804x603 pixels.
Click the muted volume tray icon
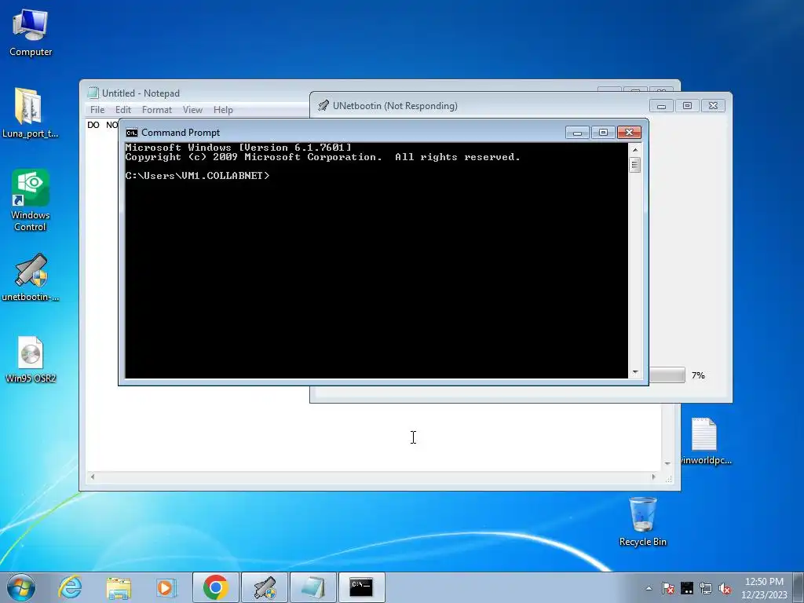click(x=725, y=588)
